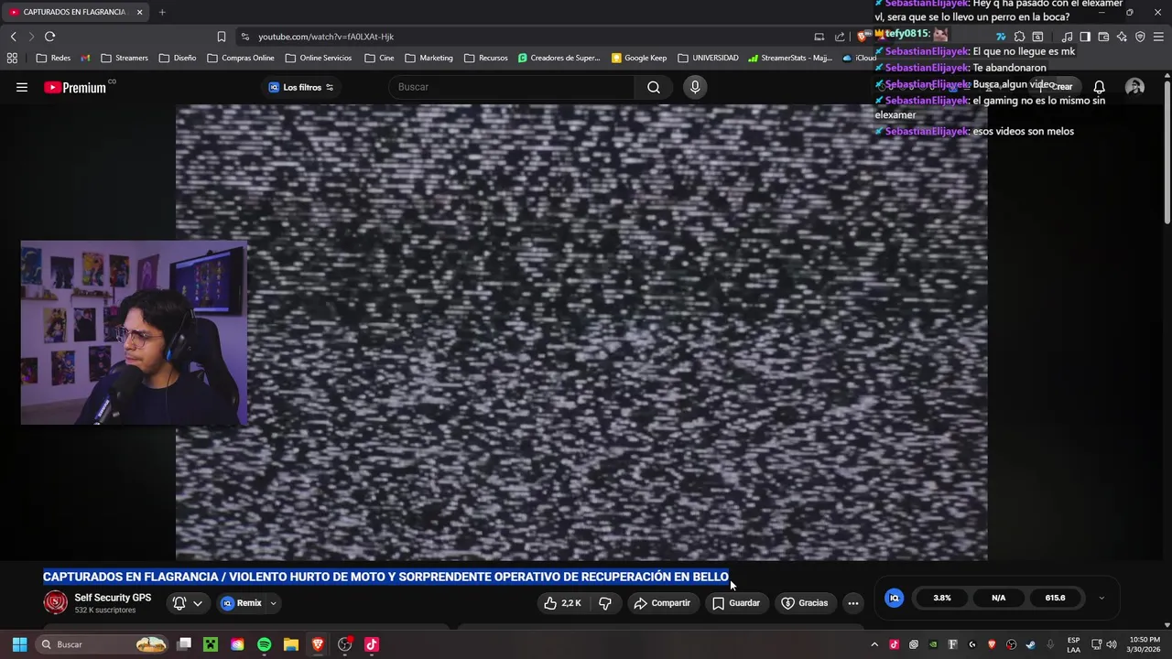The width and height of the screenshot is (1172, 659).
Task: Open the more actions three-dot button
Action: coord(853,603)
